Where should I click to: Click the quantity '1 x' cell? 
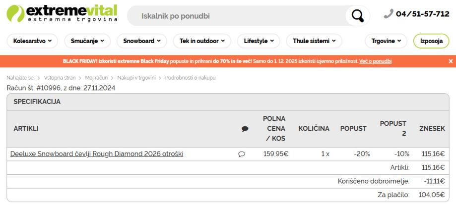[325, 154]
